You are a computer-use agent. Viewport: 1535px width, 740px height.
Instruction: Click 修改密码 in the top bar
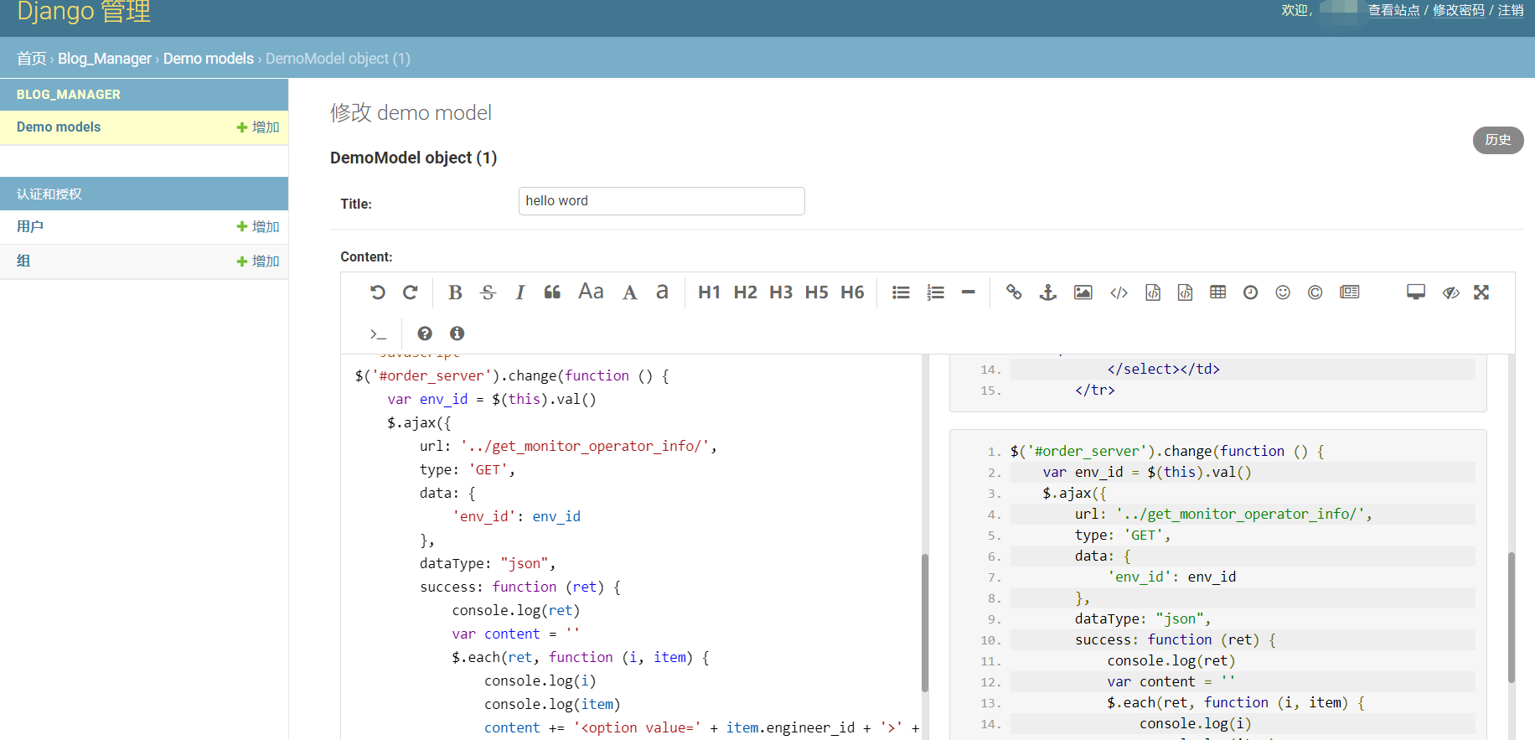1459,10
